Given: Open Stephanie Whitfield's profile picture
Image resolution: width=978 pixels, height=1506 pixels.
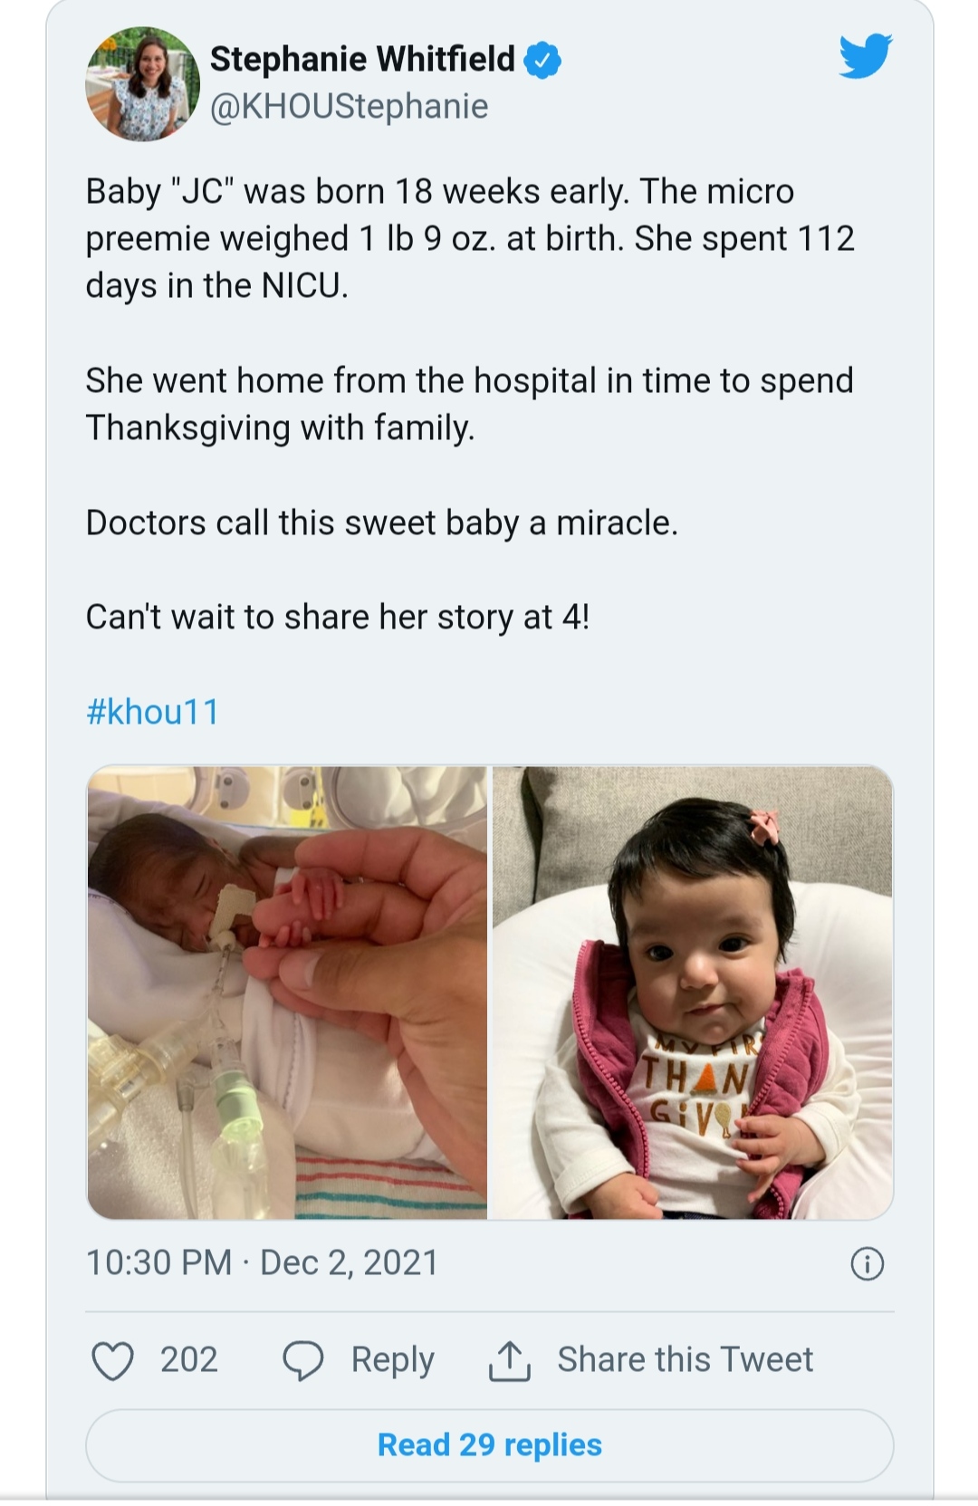Looking at the screenshot, I should coord(142,83).
